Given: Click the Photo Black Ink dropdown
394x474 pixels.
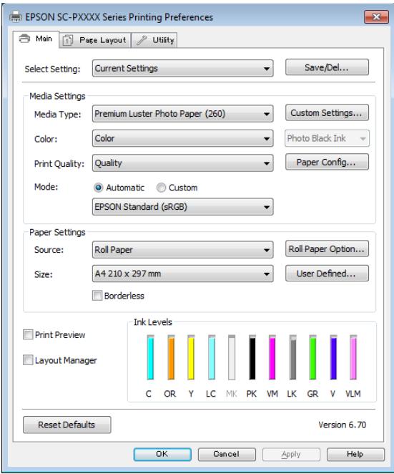Looking at the screenshot, I should pos(327,138).
